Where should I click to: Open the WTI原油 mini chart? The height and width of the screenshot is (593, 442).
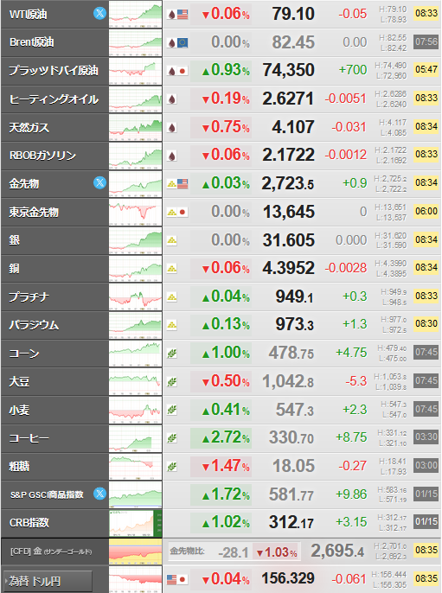pos(136,15)
